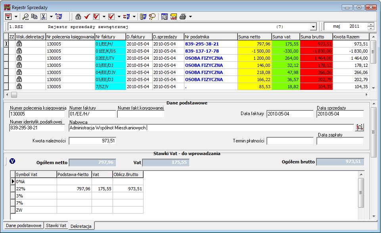Image resolution: width=381 pixels, height=233 pixels.
Task: Click the plain red checkmark icon
Action: [87, 17]
